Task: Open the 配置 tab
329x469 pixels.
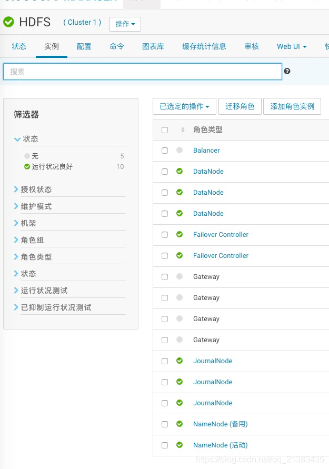Action: pos(84,46)
